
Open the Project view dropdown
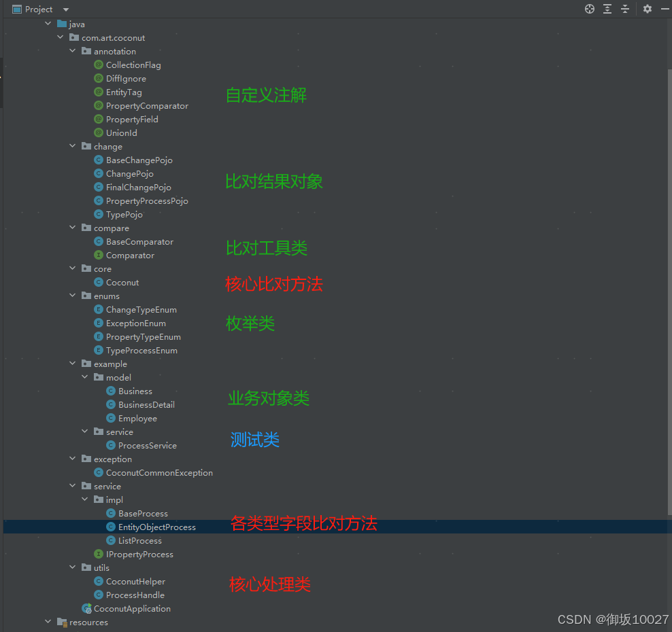[x=65, y=10]
